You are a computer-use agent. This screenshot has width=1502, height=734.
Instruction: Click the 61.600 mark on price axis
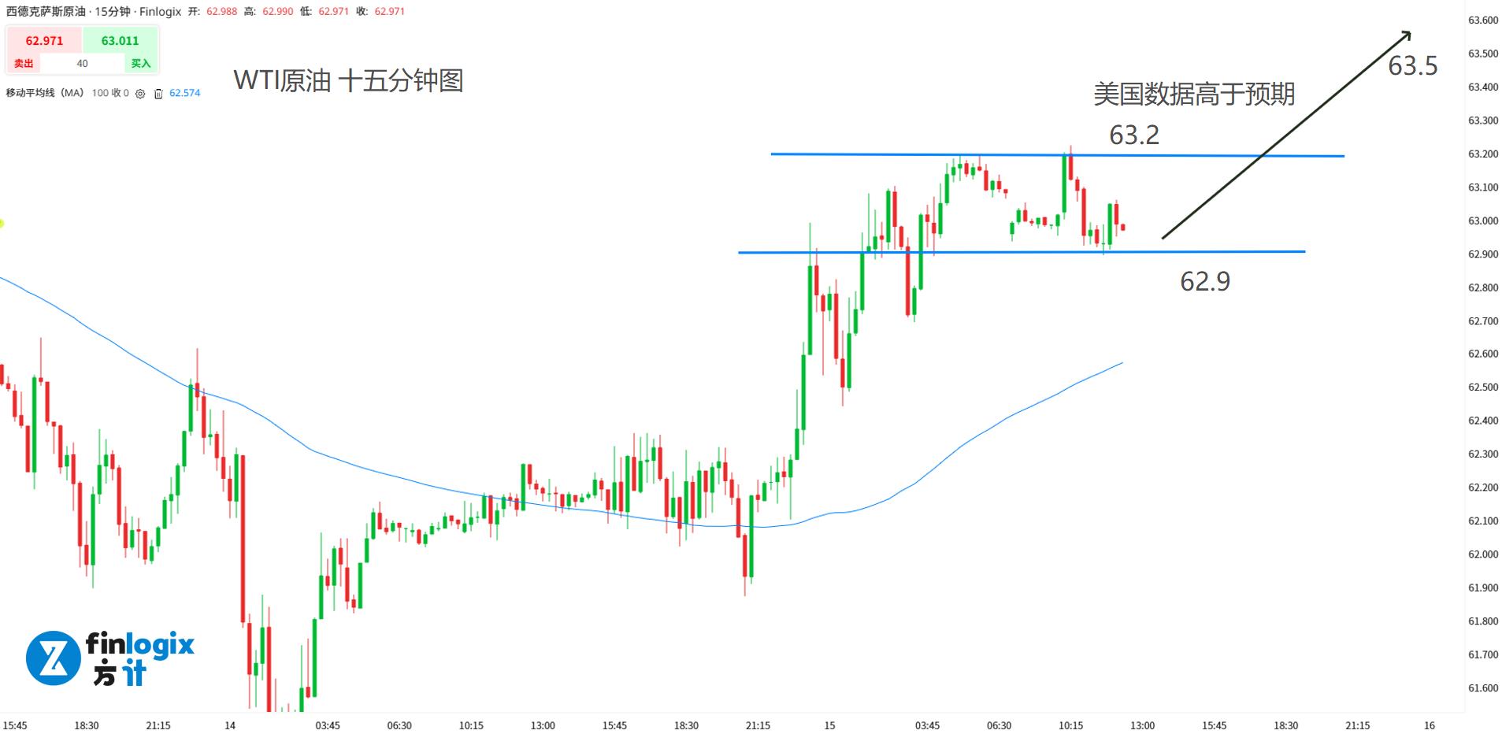coord(1482,688)
